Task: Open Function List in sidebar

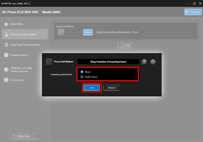Action: [25, 80]
